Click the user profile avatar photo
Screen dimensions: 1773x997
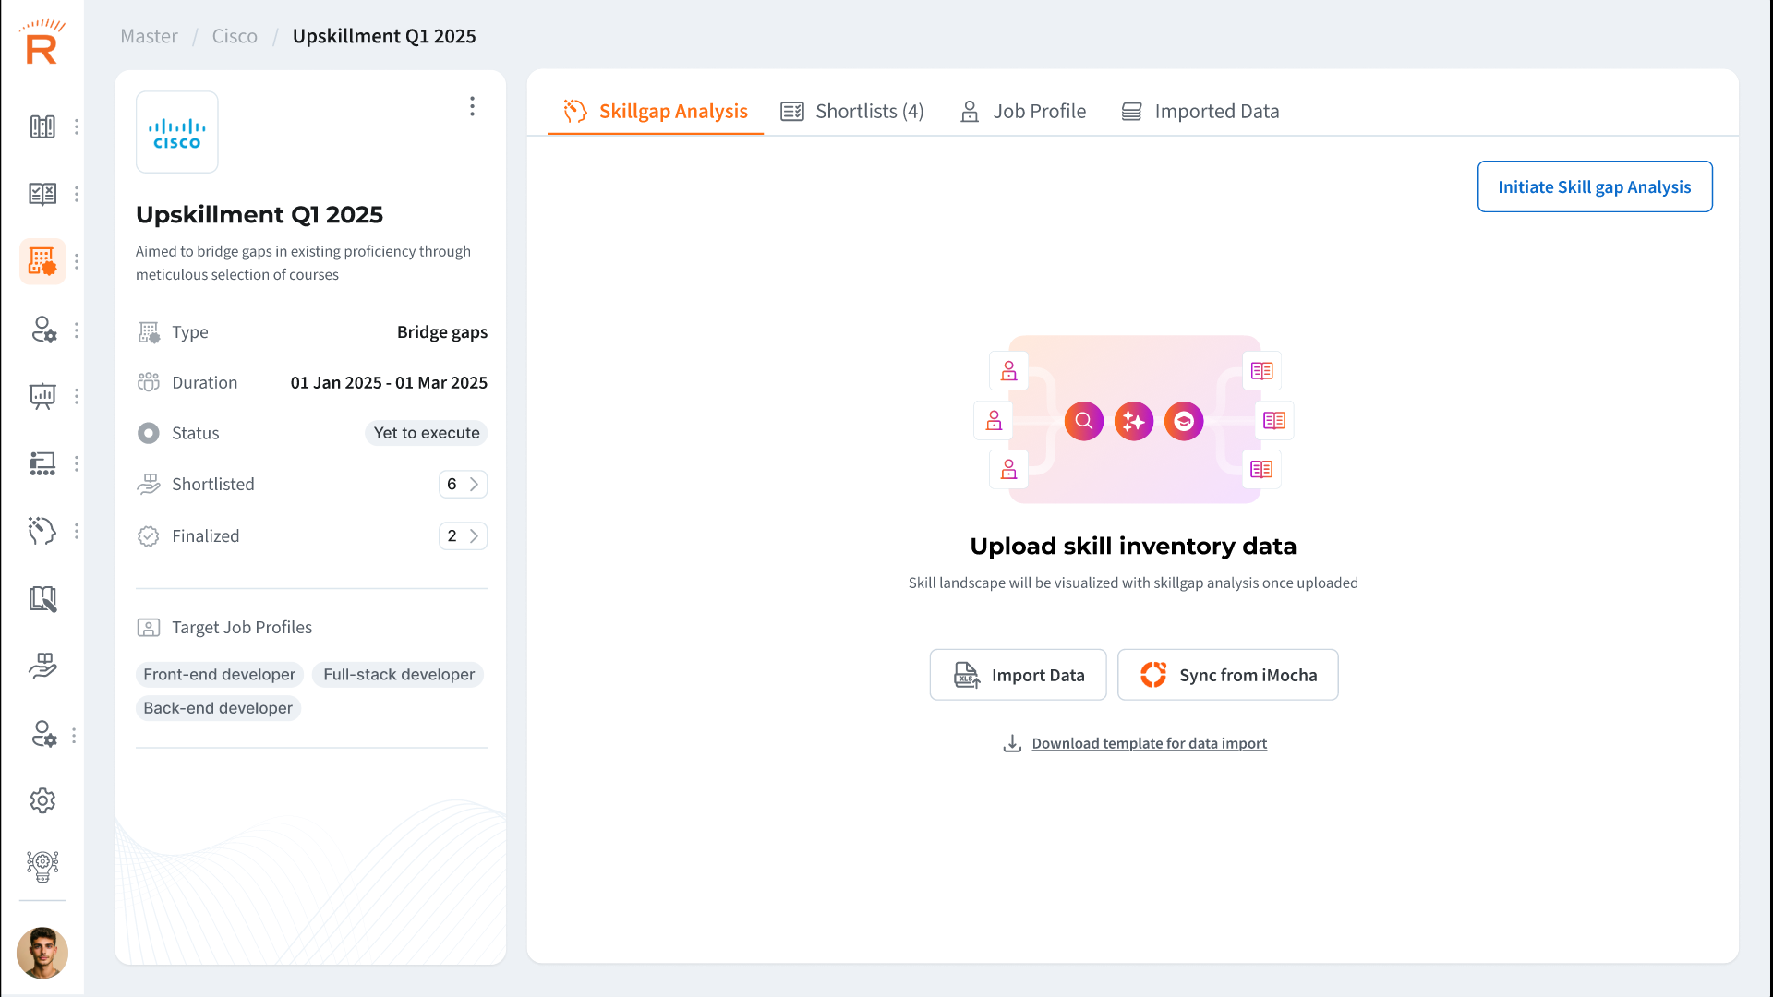tap(42, 953)
